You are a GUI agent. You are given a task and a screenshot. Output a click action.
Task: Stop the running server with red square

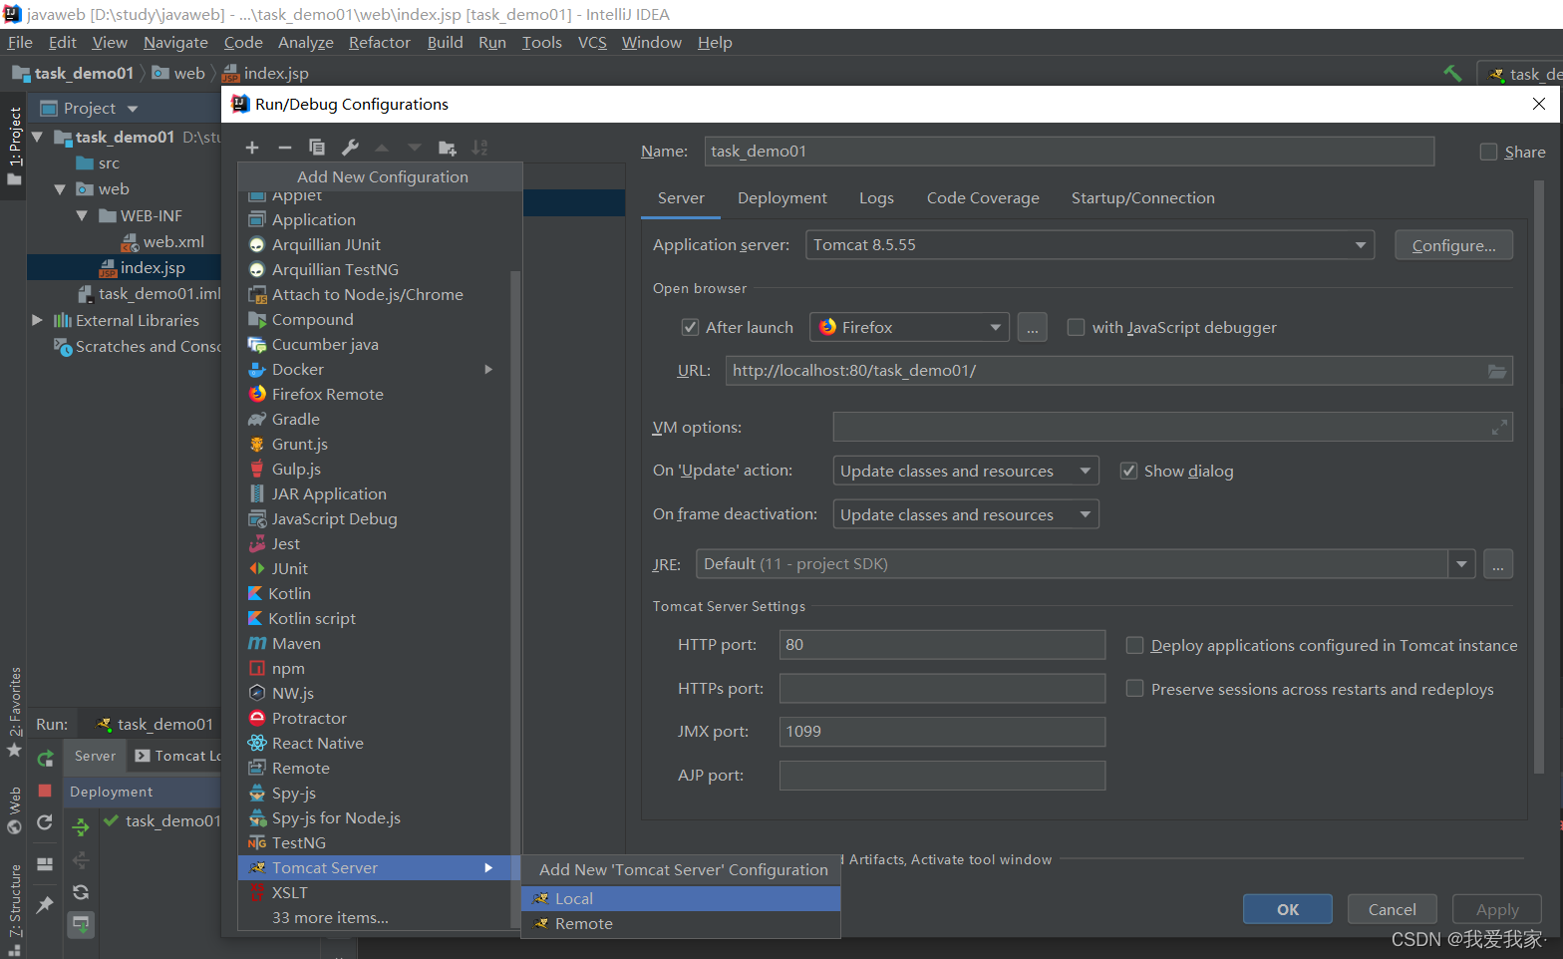pos(45,791)
